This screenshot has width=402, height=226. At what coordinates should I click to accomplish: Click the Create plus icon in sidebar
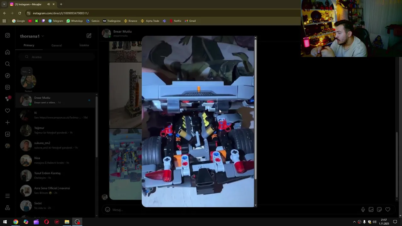[x=8, y=122]
